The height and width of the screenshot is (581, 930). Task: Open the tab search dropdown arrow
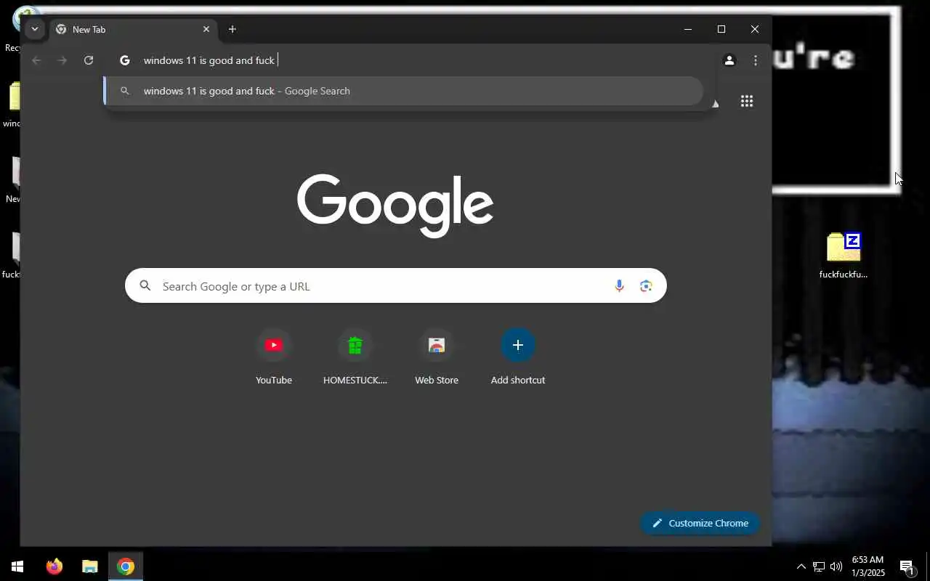pyautogui.click(x=34, y=29)
